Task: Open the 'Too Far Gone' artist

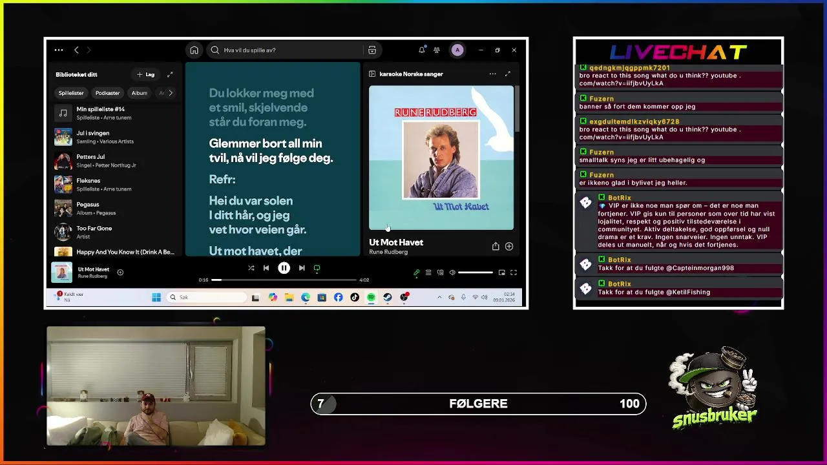Action: click(114, 232)
